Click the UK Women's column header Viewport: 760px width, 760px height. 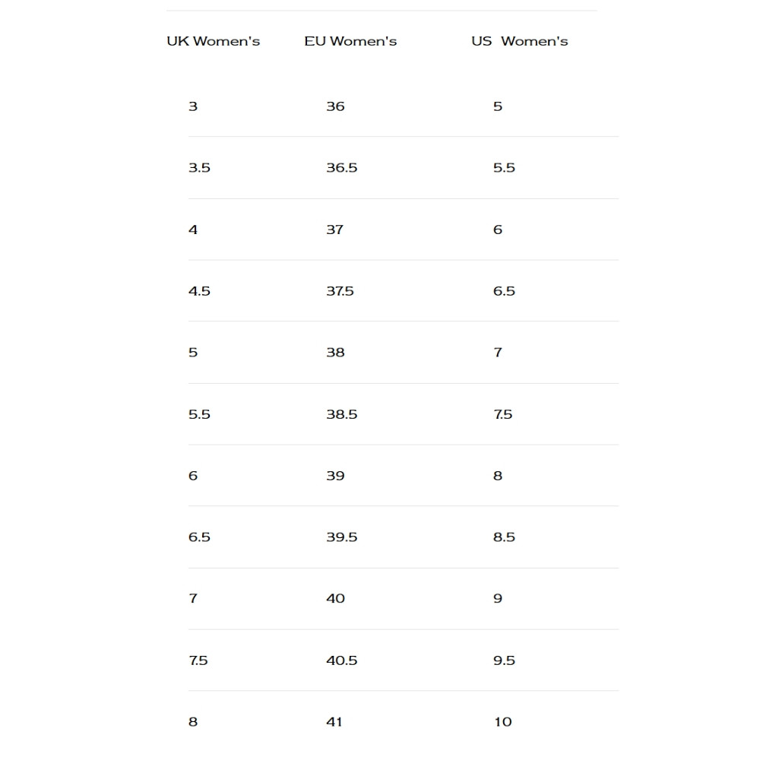pos(213,41)
